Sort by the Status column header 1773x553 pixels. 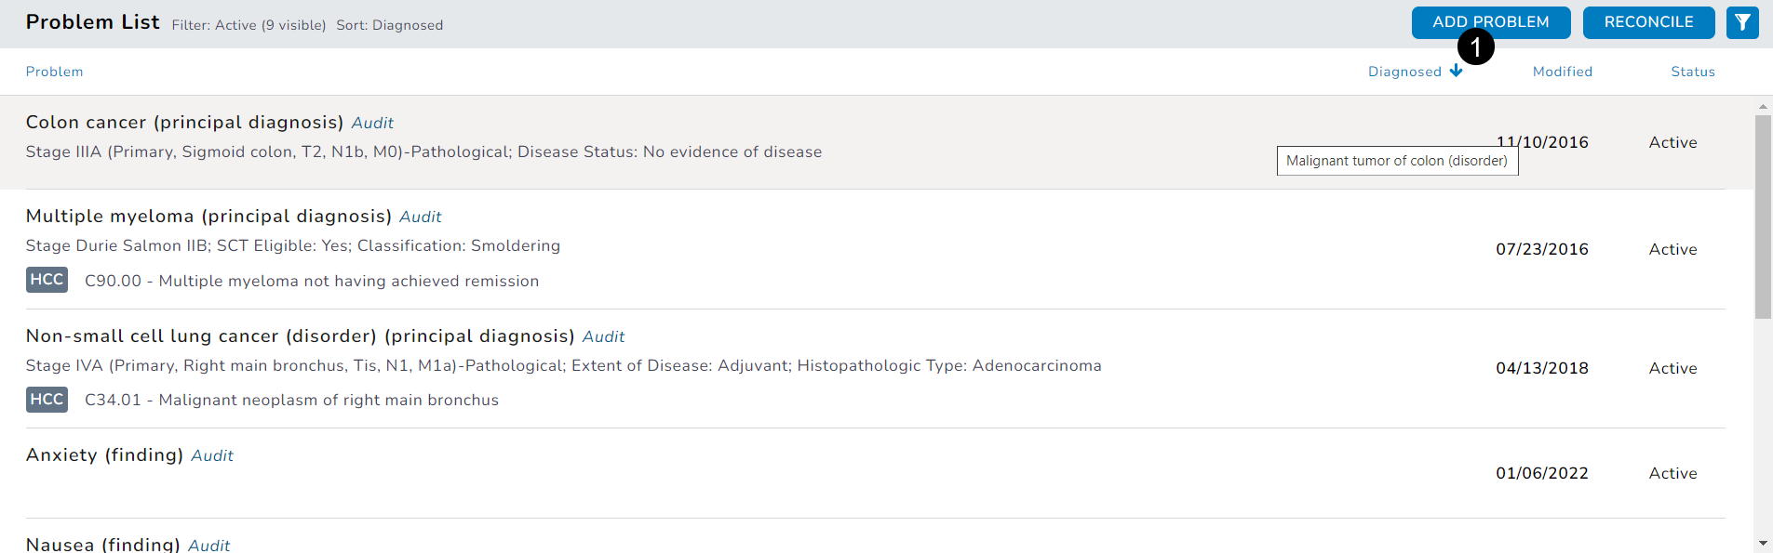pyautogui.click(x=1692, y=72)
